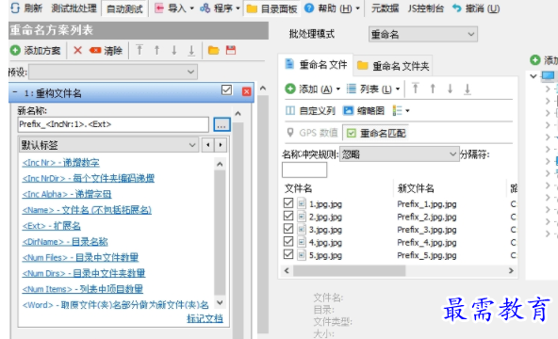558x339 pixels.
Task: Click the Undo (撤消) icon
Action: point(456,8)
